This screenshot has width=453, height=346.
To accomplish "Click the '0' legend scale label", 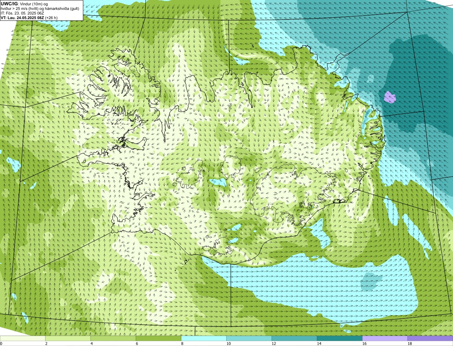I will click(1, 344).
